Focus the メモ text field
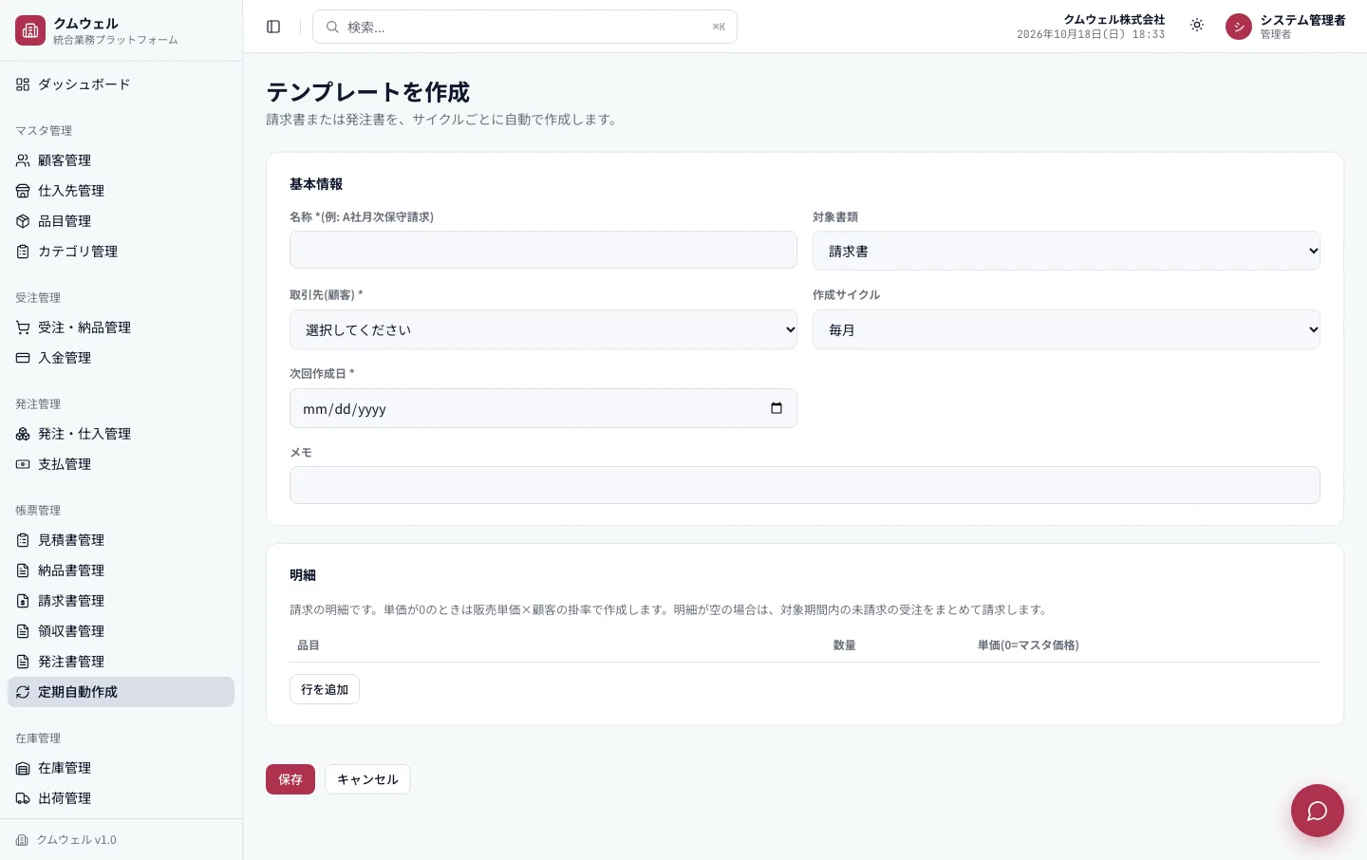This screenshot has width=1367, height=860. (x=804, y=485)
